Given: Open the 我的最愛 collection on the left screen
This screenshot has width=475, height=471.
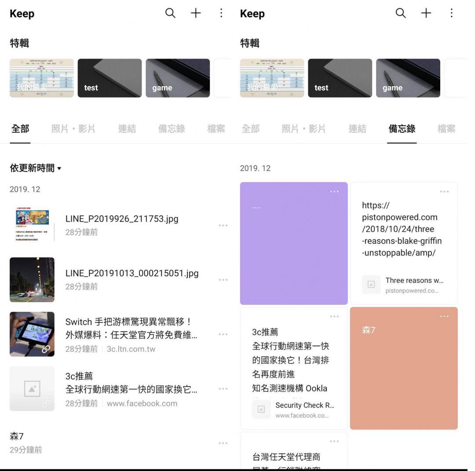Looking at the screenshot, I should [x=42, y=78].
